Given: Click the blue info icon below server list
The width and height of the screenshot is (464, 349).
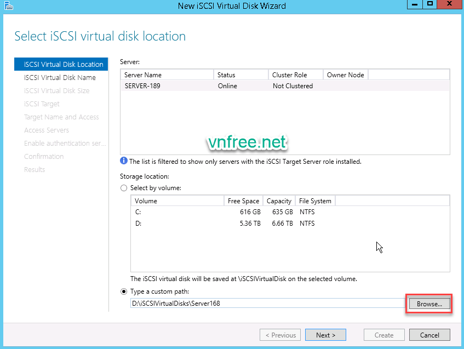Looking at the screenshot, I should point(124,162).
